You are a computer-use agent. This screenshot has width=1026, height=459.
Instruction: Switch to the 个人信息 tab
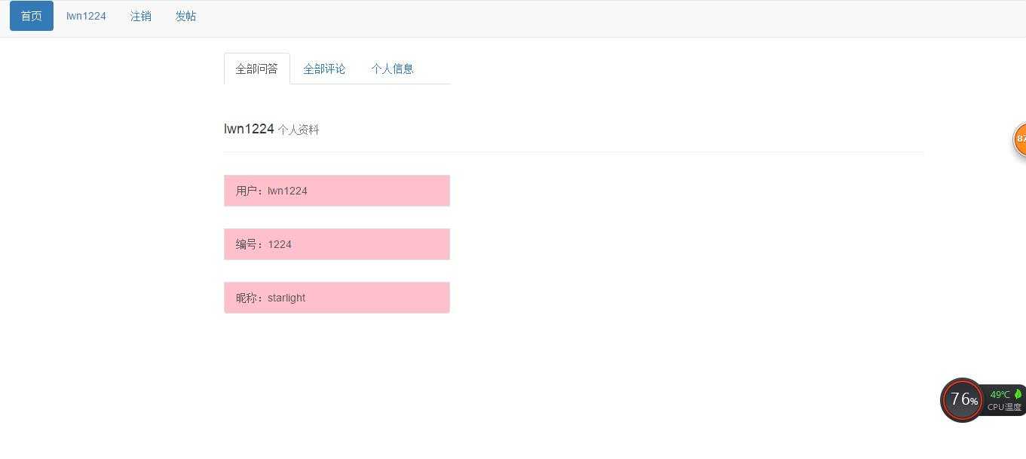(x=392, y=69)
